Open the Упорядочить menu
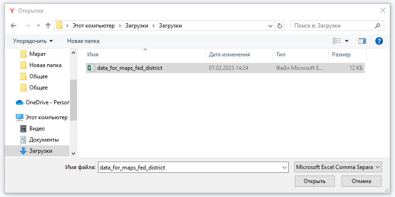Screen dimensions: 395x197 tap(33, 41)
